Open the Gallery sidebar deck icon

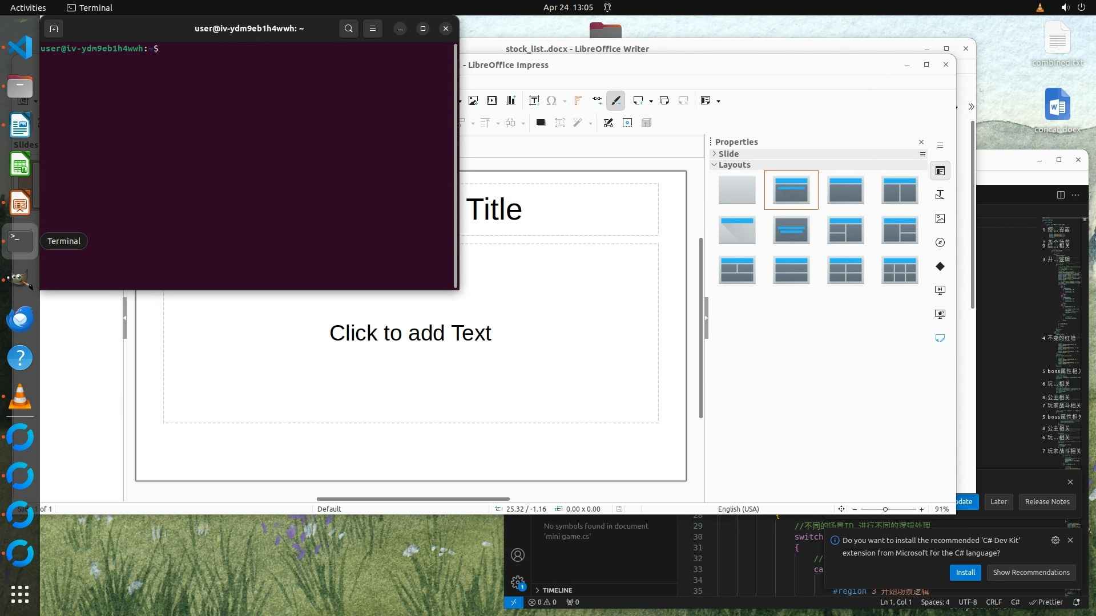(940, 218)
